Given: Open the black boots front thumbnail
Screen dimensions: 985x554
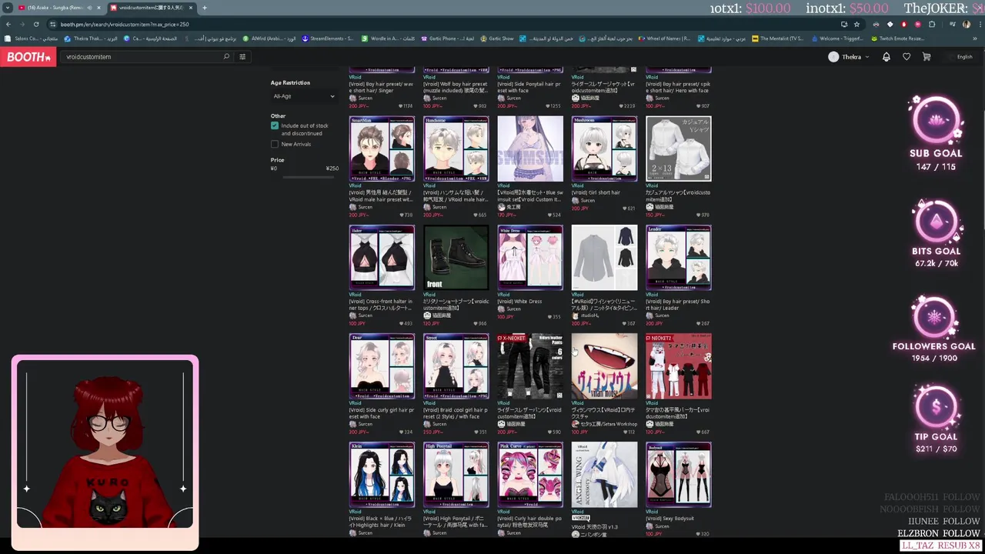Looking at the screenshot, I should click(x=456, y=258).
